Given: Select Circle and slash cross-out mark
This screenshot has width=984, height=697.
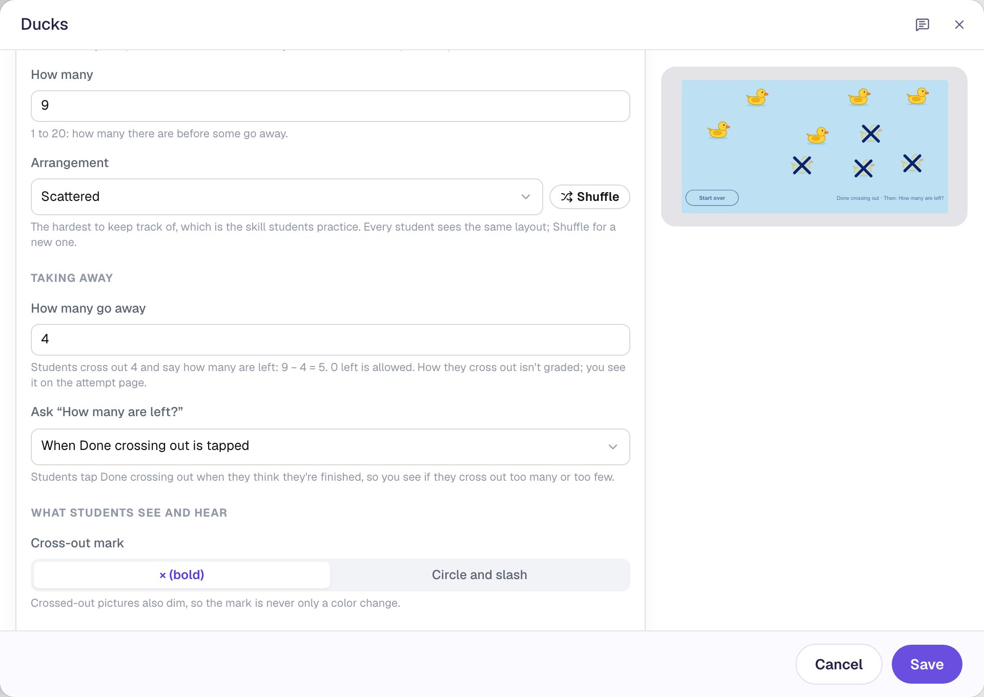Looking at the screenshot, I should (x=479, y=575).
